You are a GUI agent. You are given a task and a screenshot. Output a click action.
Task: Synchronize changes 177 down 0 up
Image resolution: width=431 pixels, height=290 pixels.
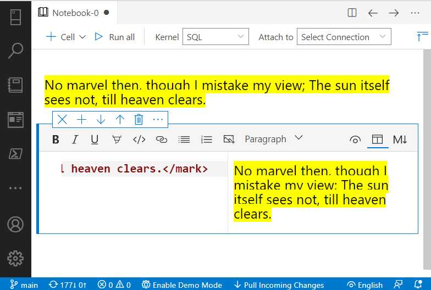pos(68,285)
